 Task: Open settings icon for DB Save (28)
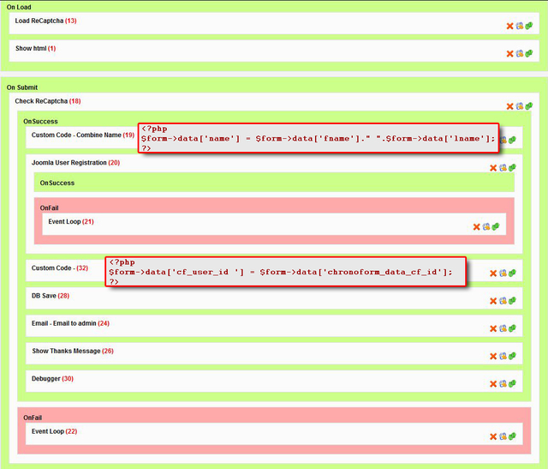tap(503, 301)
